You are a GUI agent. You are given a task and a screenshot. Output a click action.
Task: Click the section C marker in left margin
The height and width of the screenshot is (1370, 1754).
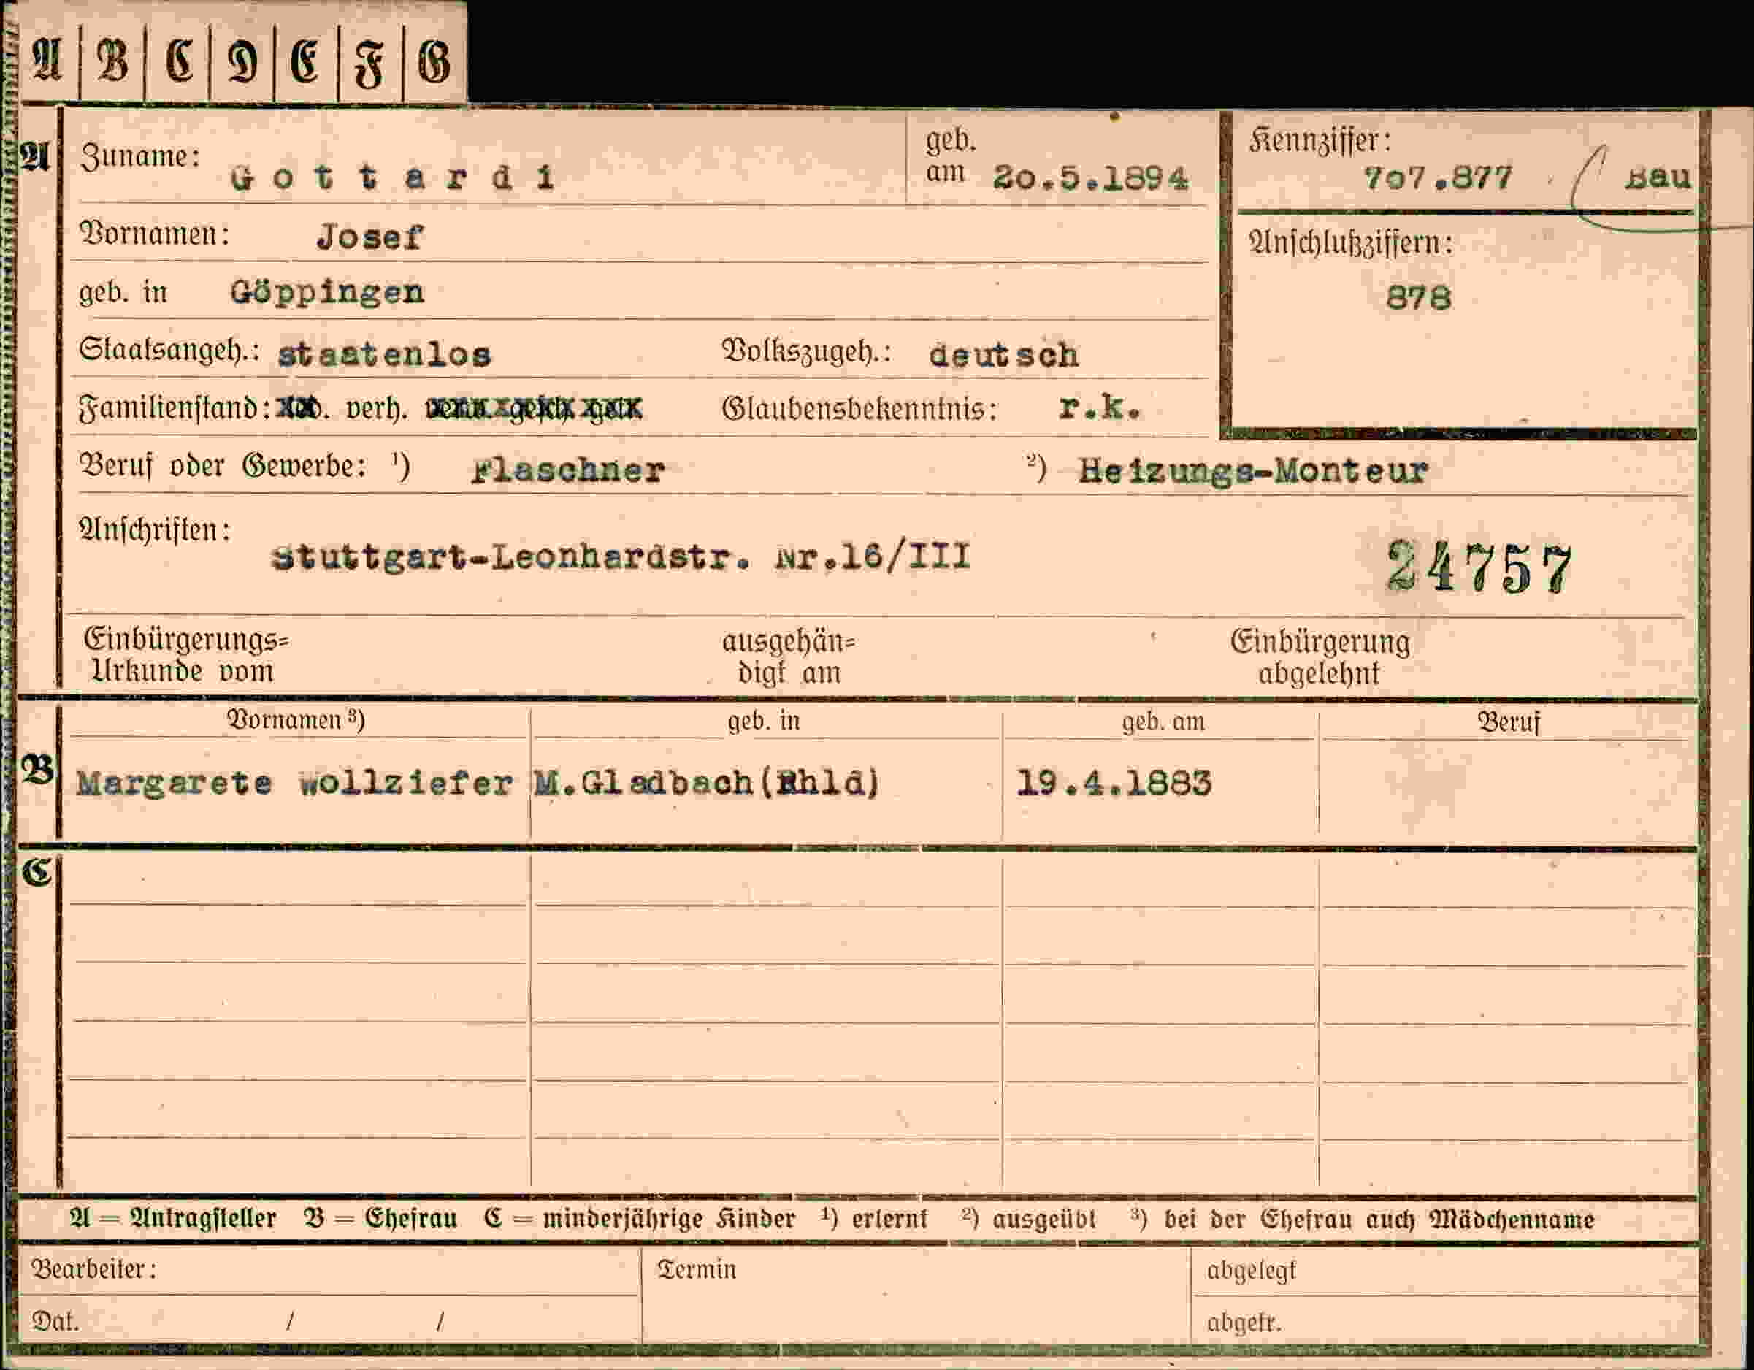(37, 871)
